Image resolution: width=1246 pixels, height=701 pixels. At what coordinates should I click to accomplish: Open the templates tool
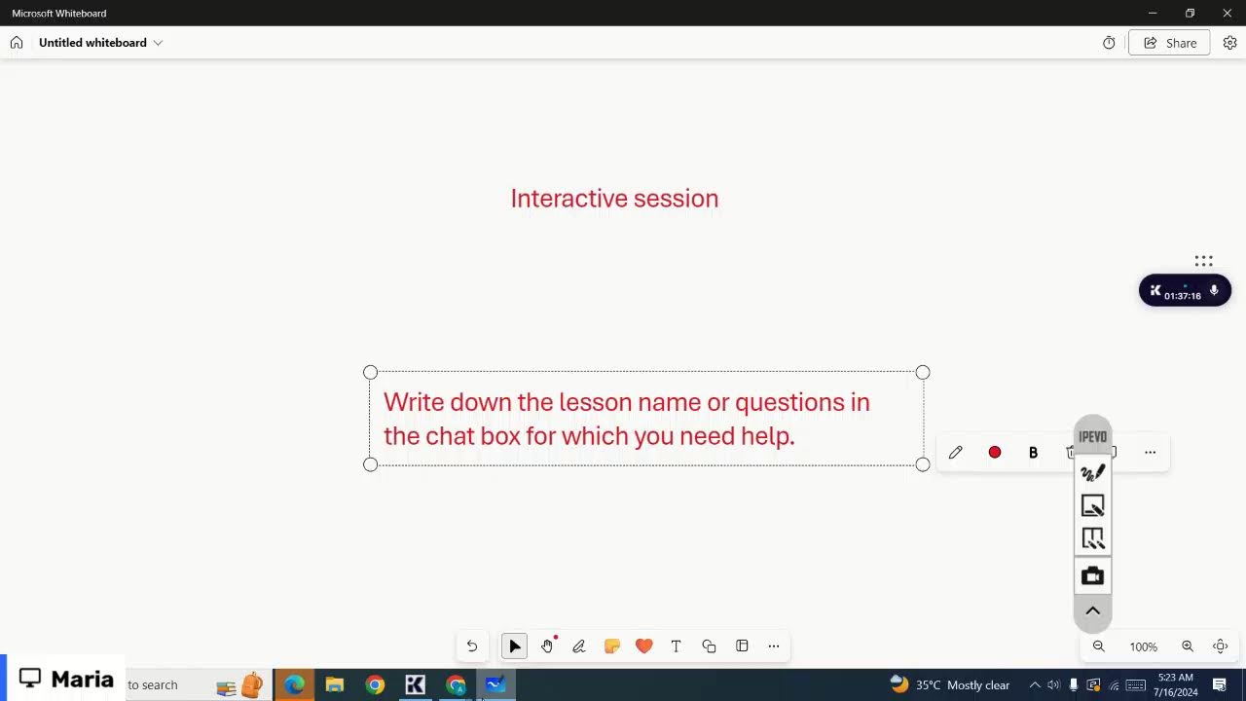[x=742, y=646]
